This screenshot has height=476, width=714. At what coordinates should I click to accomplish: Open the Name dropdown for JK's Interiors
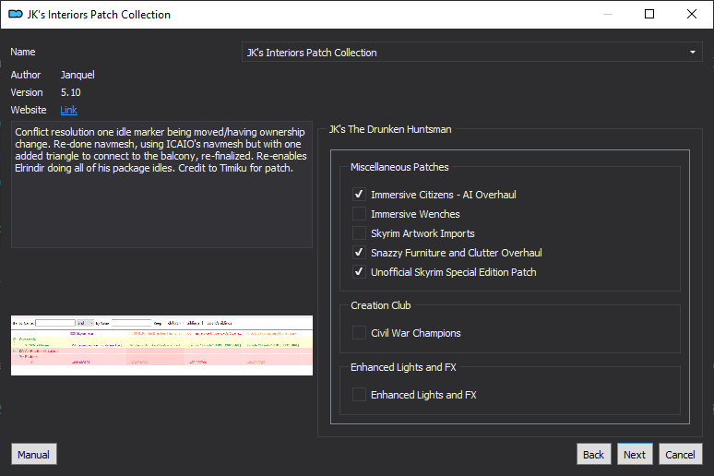[472, 53]
